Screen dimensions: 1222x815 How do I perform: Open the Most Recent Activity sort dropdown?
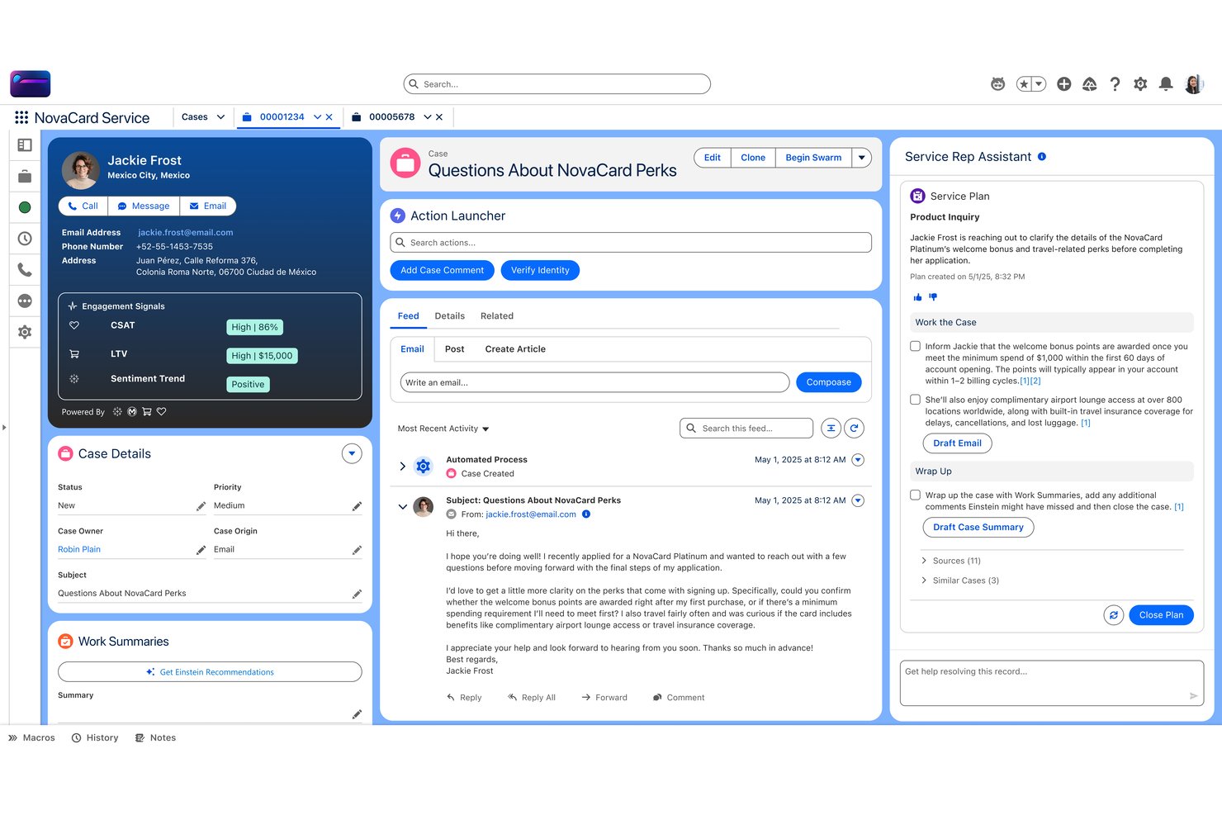pyautogui.click(x=443, y=429)
